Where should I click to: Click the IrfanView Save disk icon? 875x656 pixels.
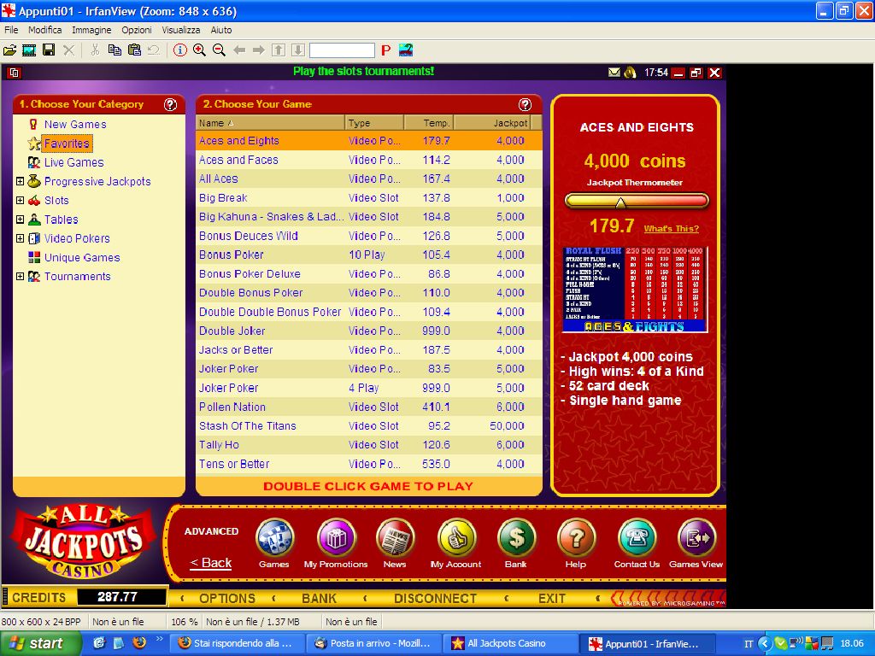(x=49, y=50)
